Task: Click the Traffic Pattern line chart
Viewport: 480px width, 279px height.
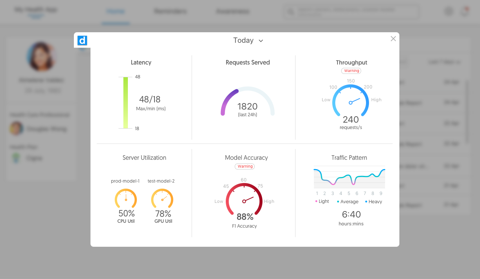Action: point(349,177)
